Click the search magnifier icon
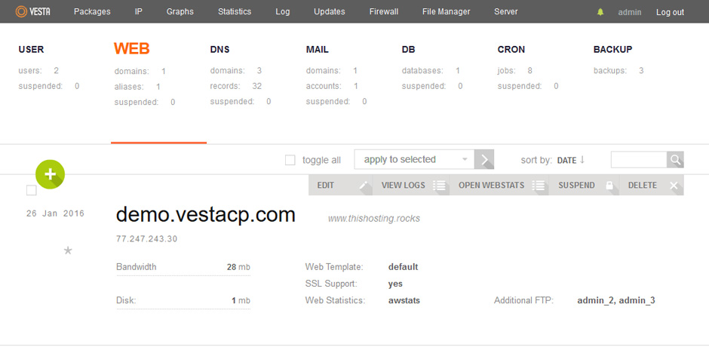 click(675, 160)
